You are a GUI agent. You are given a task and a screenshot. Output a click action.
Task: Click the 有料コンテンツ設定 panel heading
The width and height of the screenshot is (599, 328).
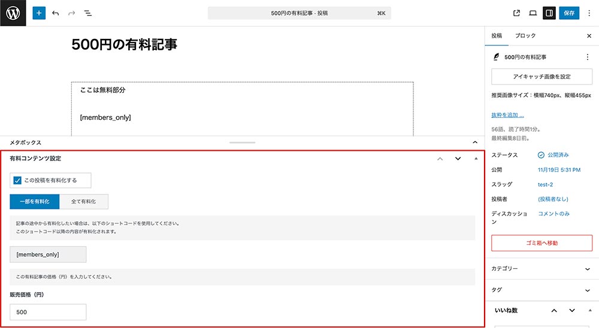click(x=35, y=159)
